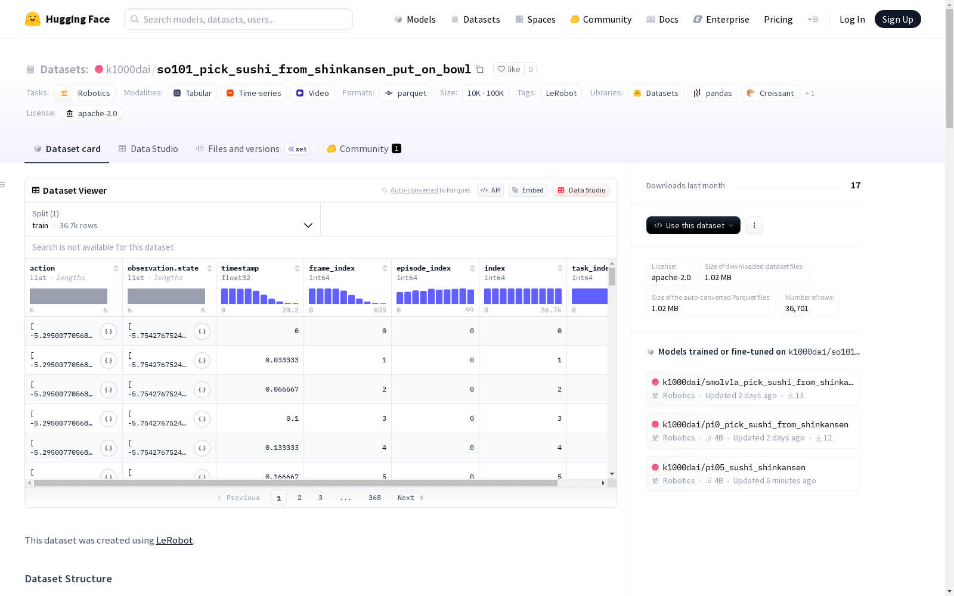Click the like heart button
The height and width of the screenshot is (596, 954).
509,69
